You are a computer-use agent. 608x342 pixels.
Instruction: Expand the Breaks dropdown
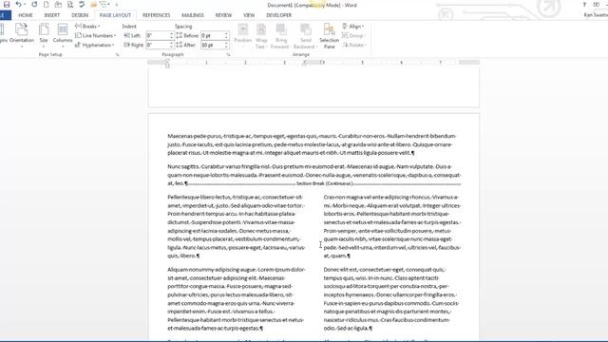[x=87, y=27]
